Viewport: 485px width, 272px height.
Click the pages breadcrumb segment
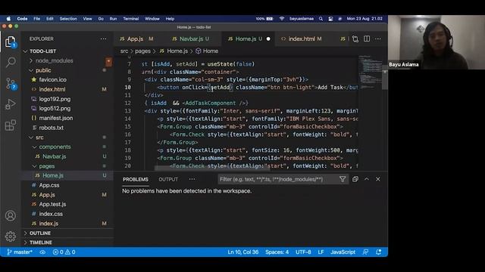[x=142, y=51]
